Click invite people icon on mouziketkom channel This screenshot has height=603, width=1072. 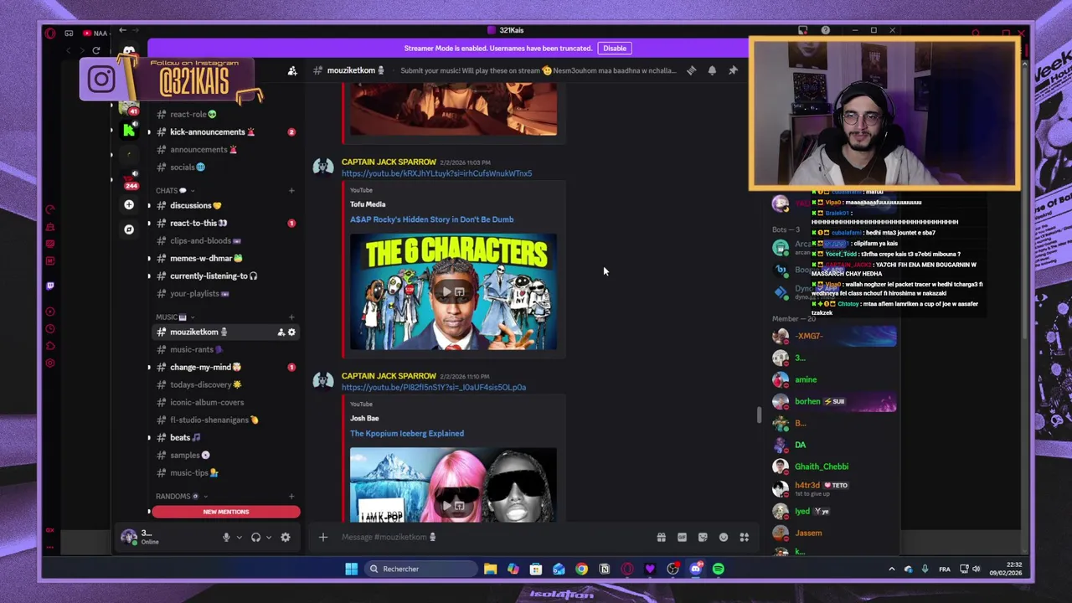click(281, 332)
